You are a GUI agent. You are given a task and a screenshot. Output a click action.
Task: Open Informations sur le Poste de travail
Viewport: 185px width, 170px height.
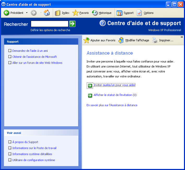[34, 148]
